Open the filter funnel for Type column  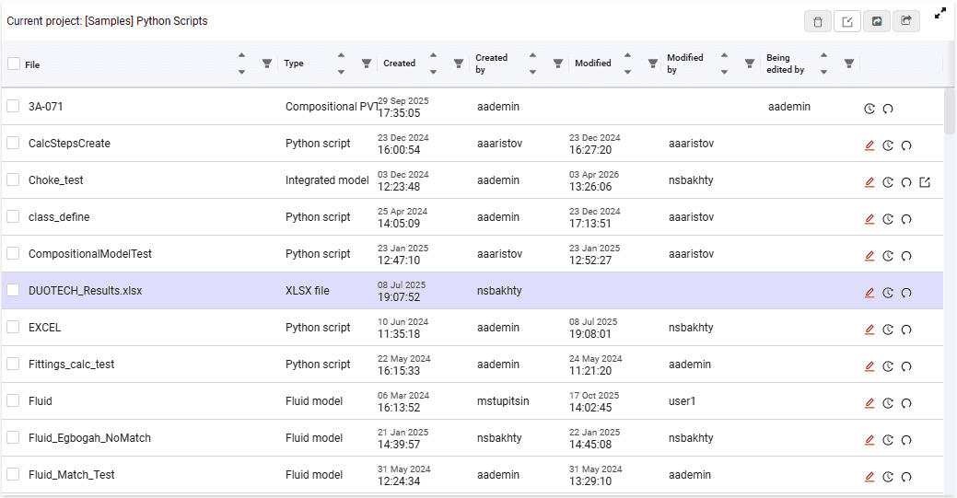367,64
